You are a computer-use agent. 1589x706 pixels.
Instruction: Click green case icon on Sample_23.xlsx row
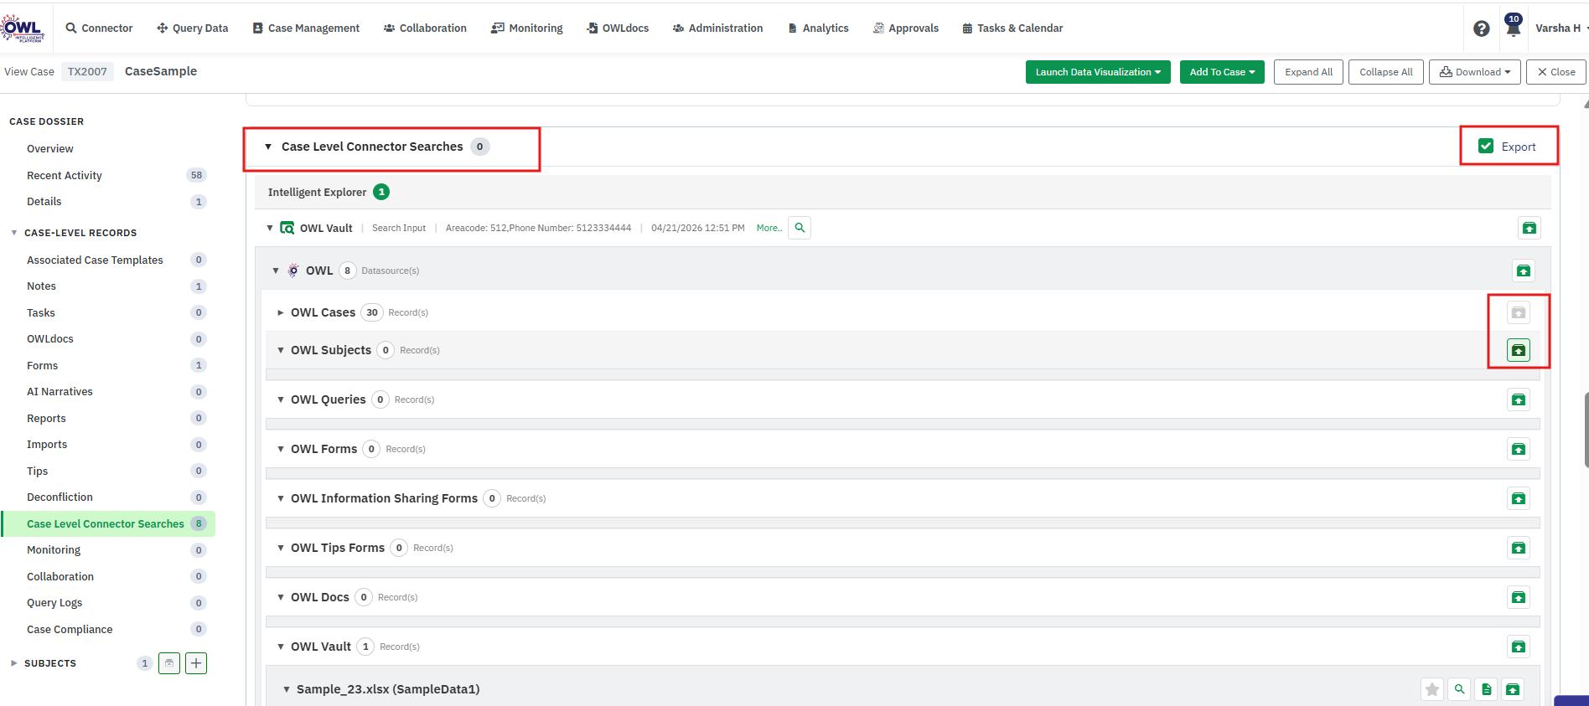pos(1513,689)
